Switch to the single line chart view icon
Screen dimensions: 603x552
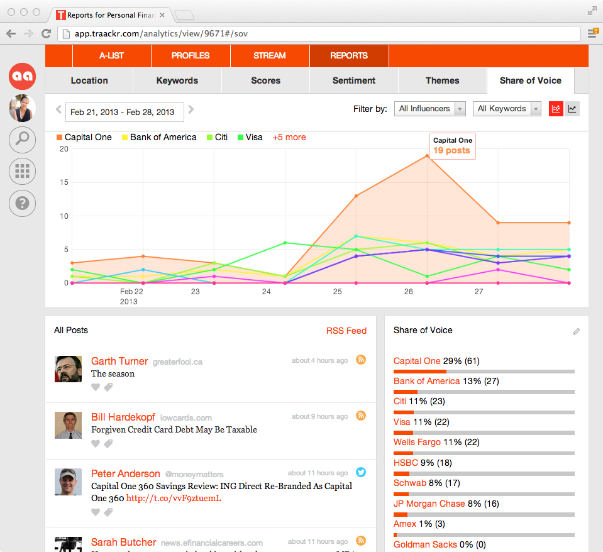point(572,108)
